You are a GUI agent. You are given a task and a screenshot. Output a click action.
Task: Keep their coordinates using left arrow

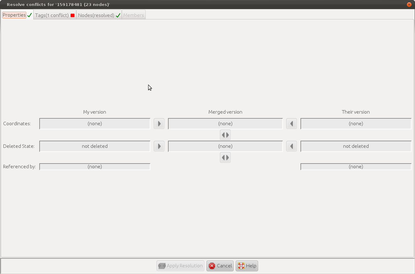[291, 124]
